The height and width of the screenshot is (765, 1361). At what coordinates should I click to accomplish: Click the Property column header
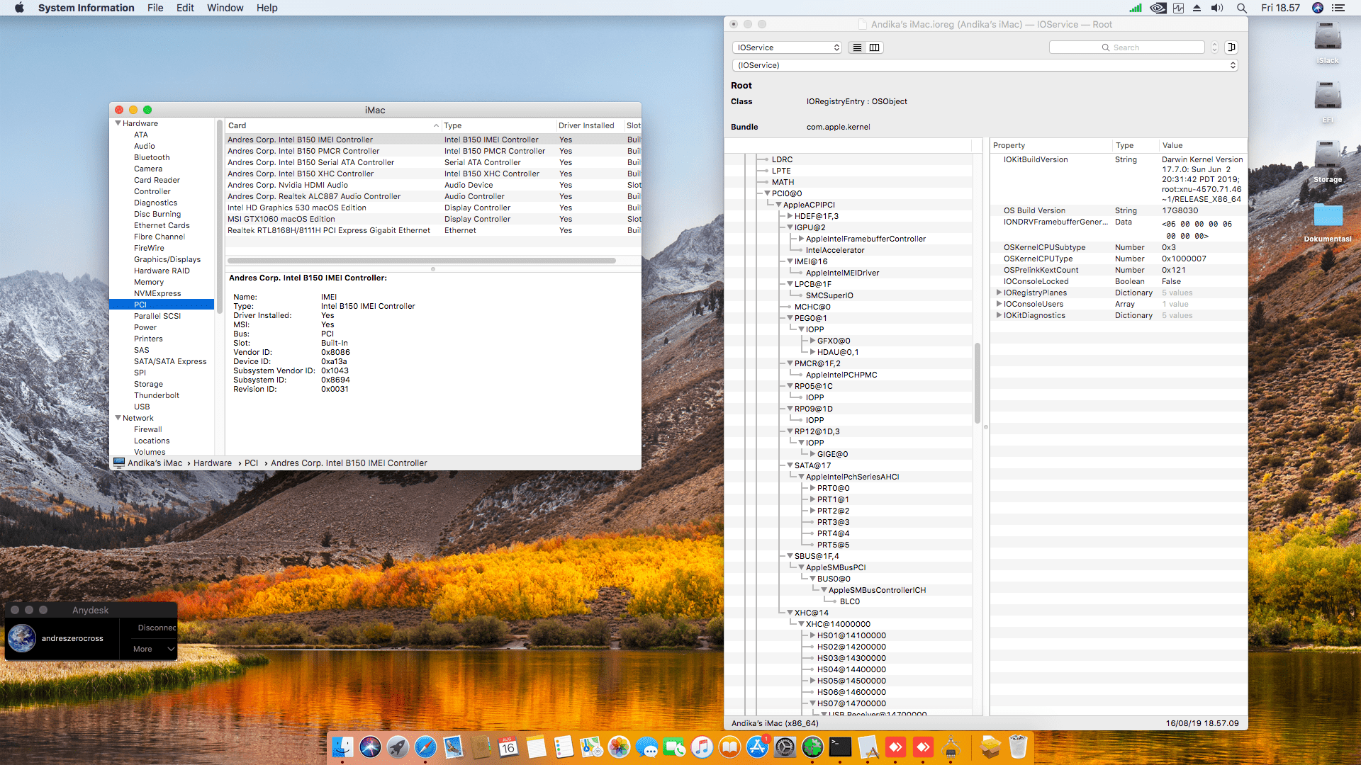[x=1051, y=145]
